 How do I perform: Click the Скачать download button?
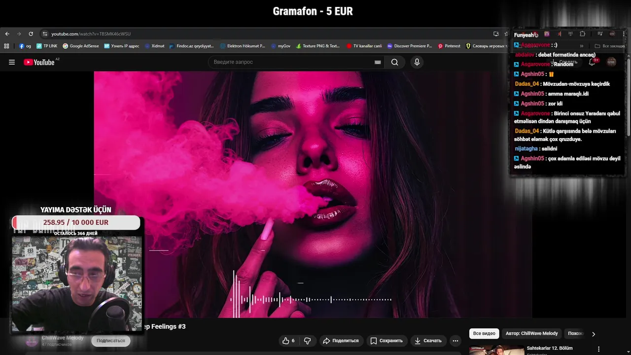(x=428, y=341)
